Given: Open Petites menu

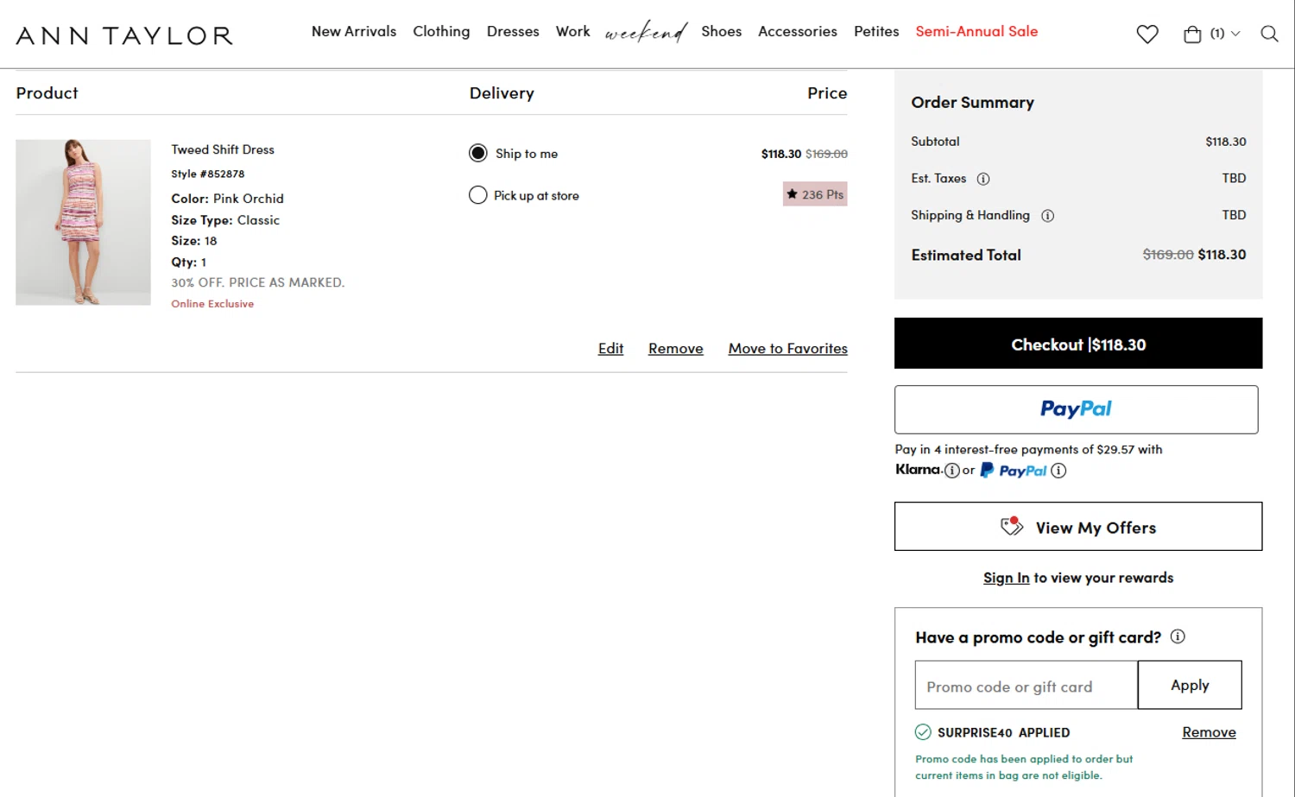Looking at the screenshot, I should (x=876, y=31).
